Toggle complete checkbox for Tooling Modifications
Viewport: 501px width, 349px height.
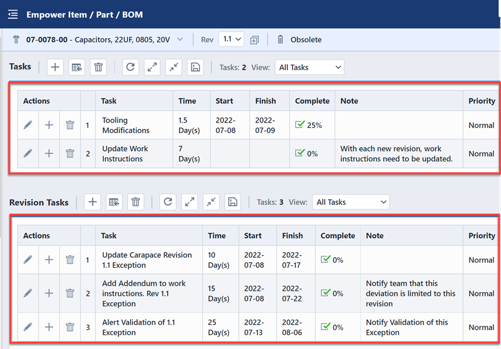300,125
